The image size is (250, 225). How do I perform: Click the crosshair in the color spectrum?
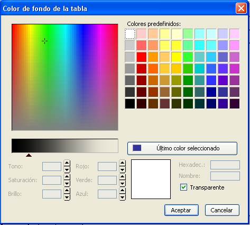click(x=44, y=41)
